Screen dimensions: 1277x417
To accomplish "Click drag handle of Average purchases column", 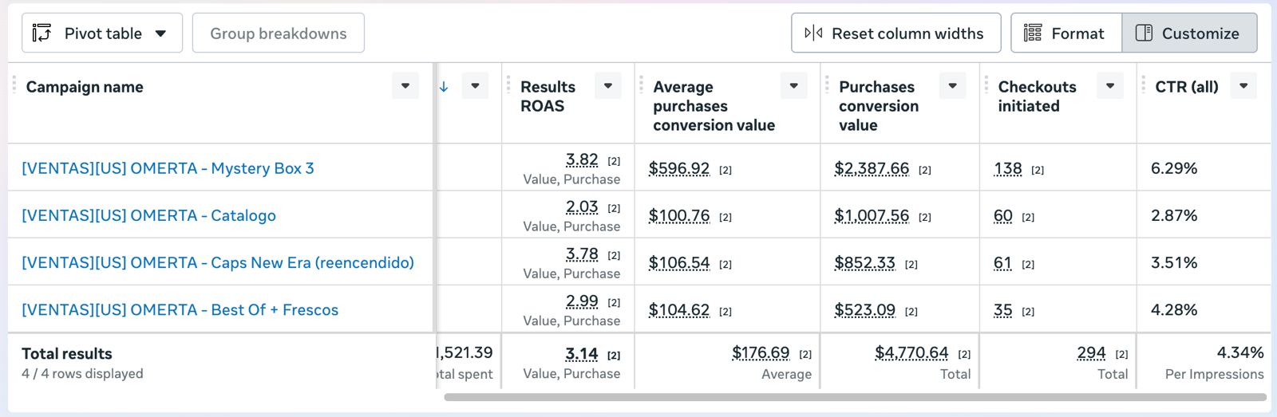I will (641, 85).
